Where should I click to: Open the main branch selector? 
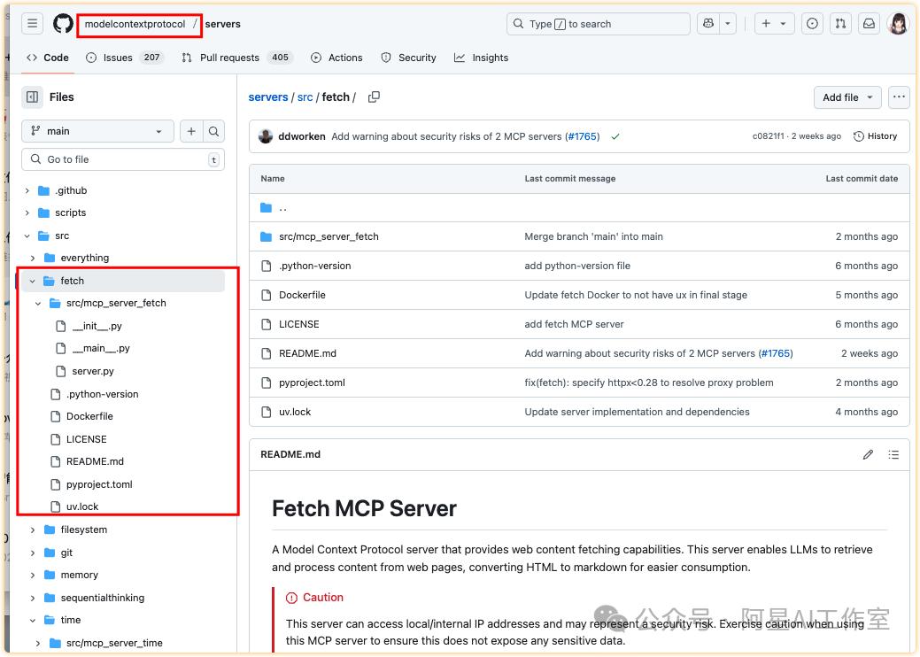click(97, 131)
